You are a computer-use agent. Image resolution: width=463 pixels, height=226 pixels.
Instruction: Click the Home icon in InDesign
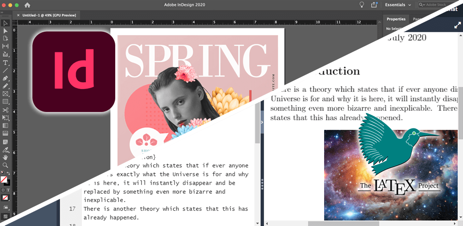[27, 5]
